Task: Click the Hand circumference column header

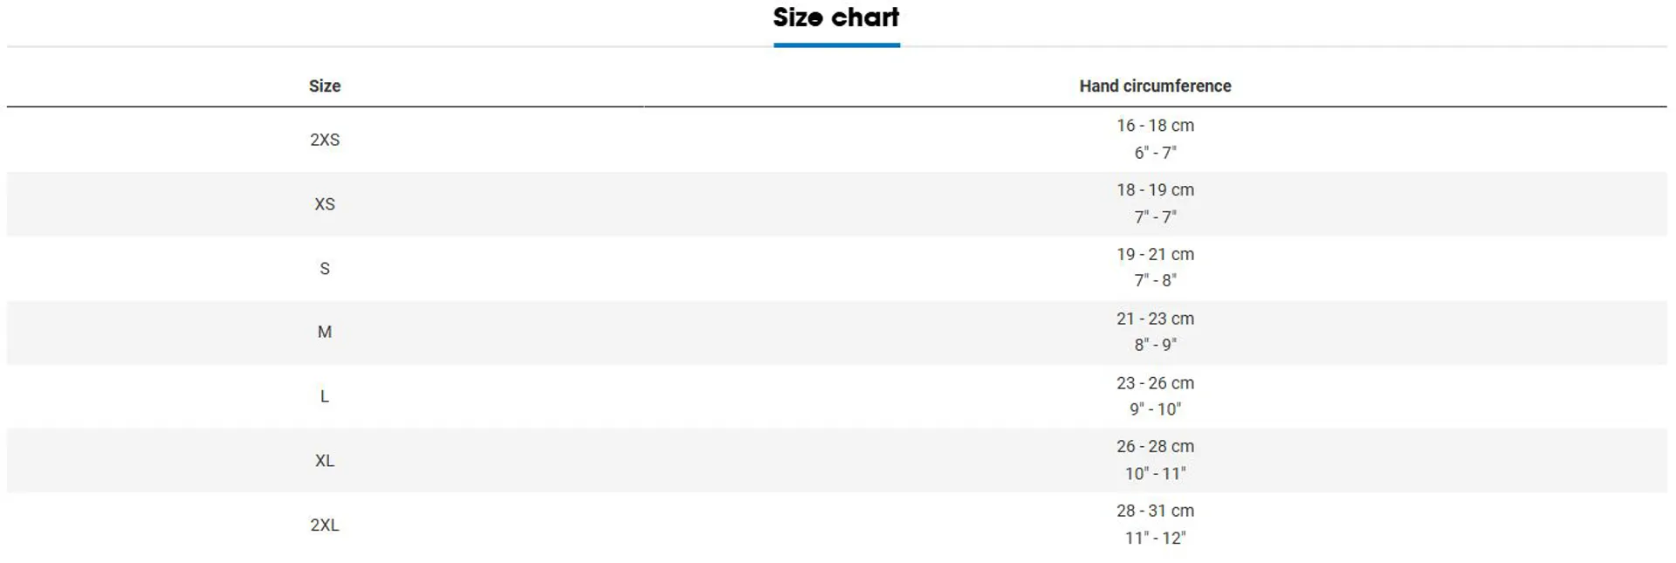Action: pos(1154,86)
